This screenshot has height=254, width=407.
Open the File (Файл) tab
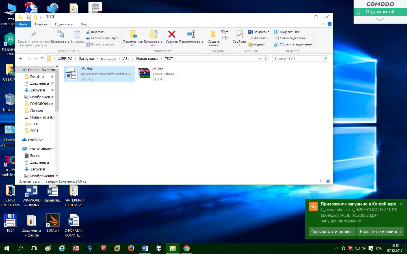click(23, 24)
